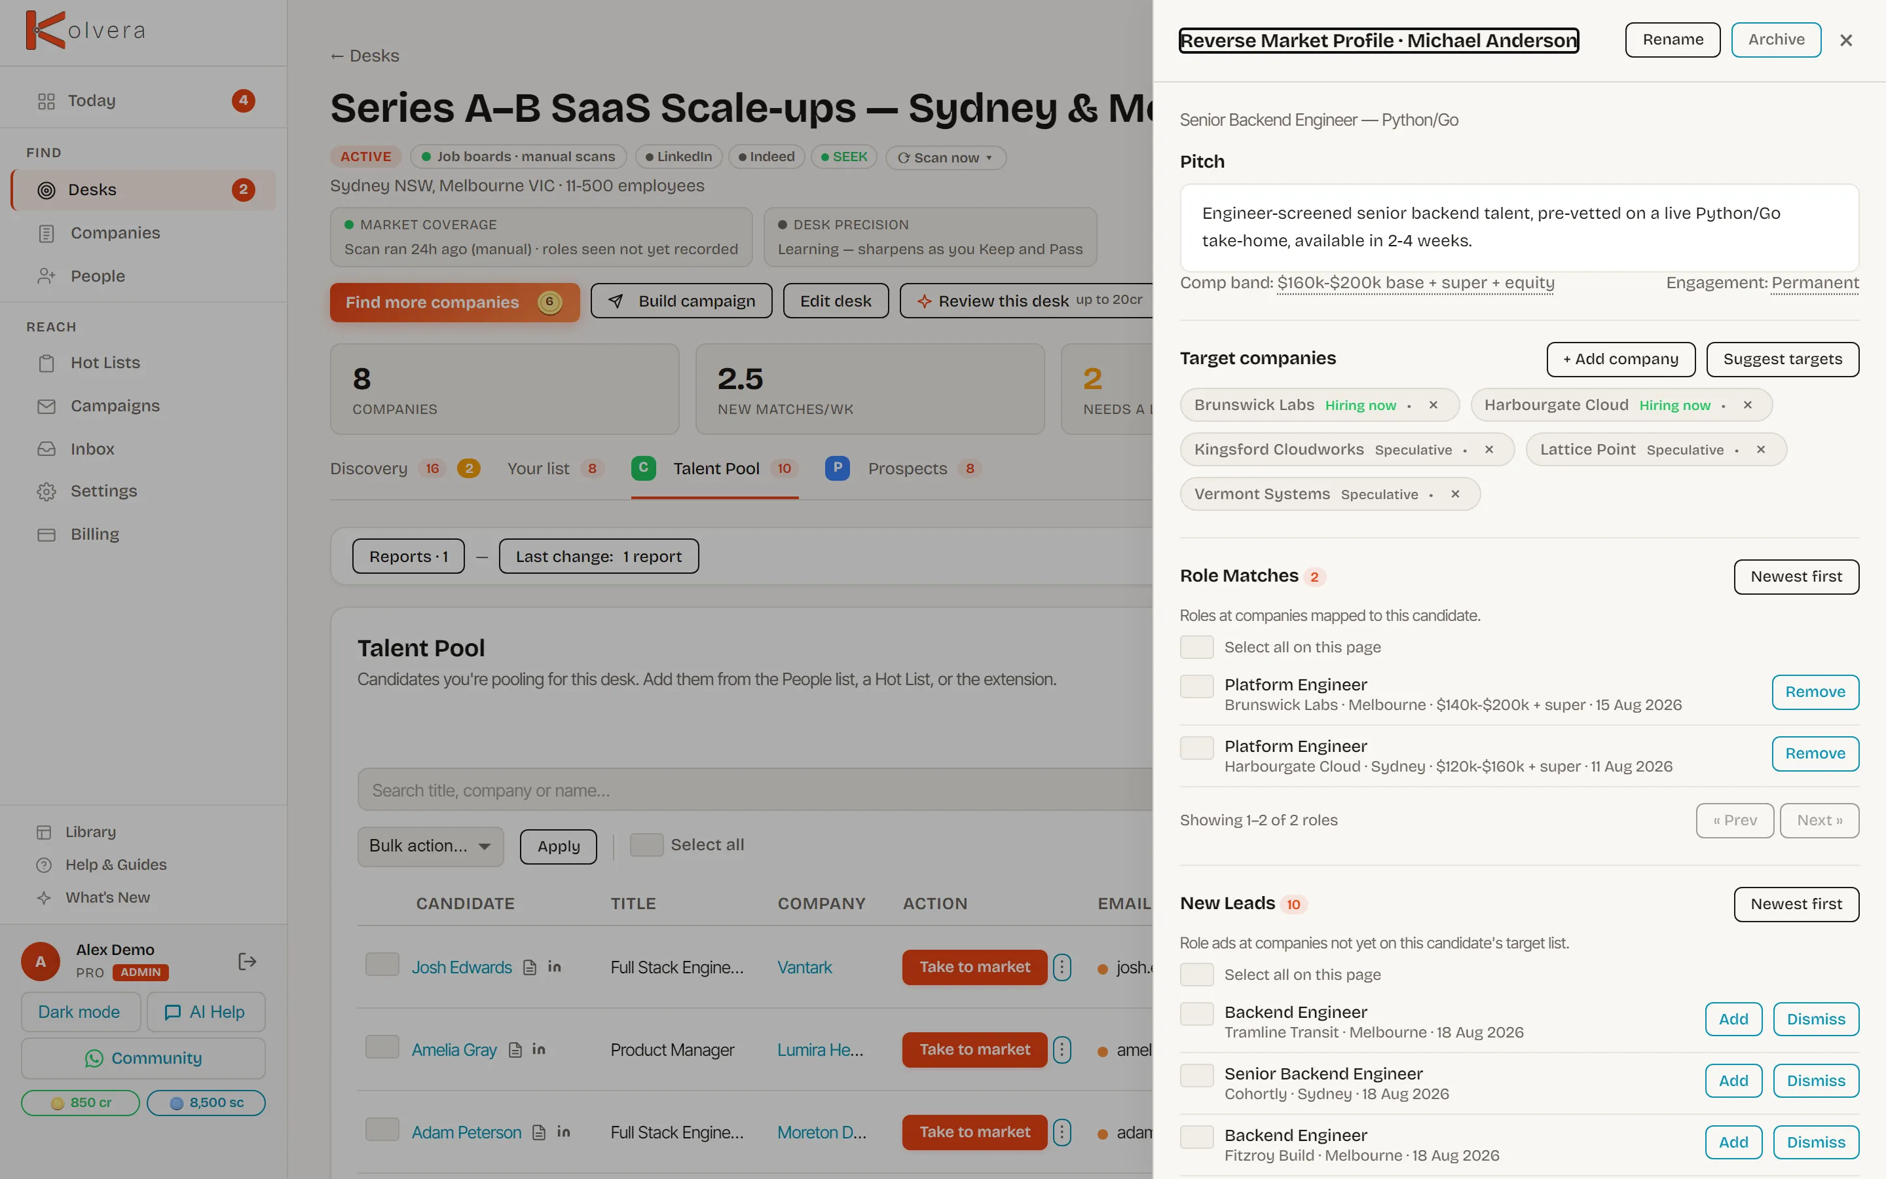
Task: Open the Scan now dropdown
Action: tap(946, 157)
